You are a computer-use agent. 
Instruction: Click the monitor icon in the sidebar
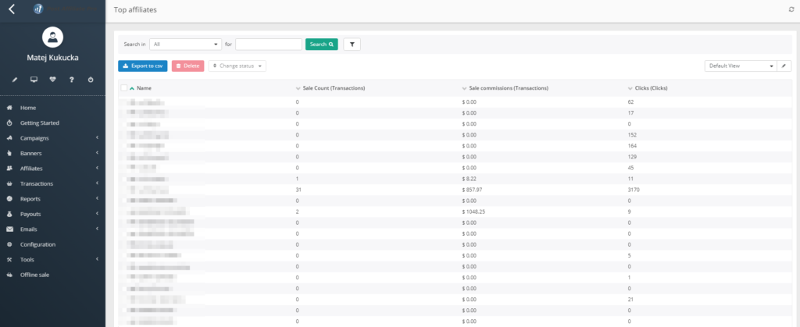pos(34,80)
